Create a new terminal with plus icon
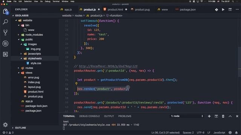 [209, 116]
